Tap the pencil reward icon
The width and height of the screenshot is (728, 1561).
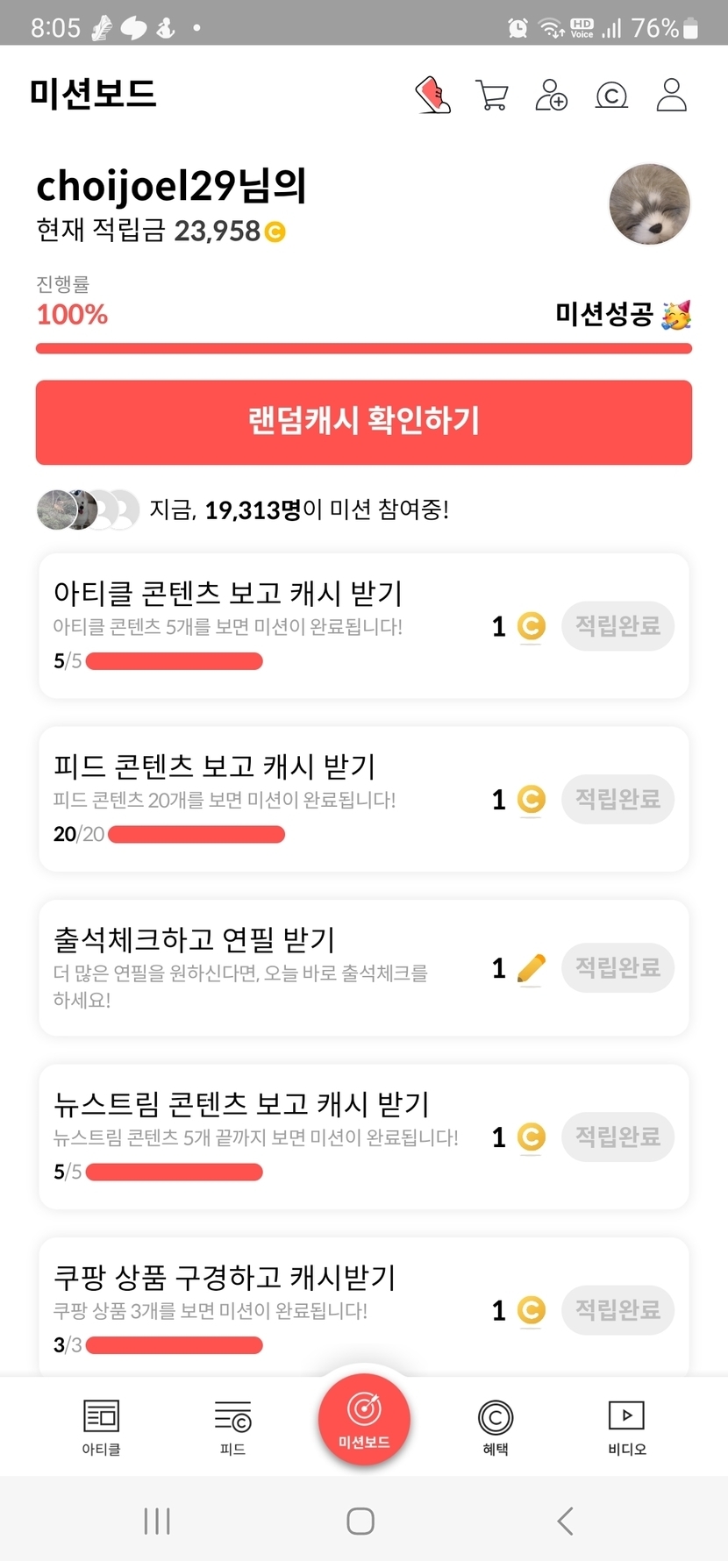pyautogui.click(x=532, y=968)
